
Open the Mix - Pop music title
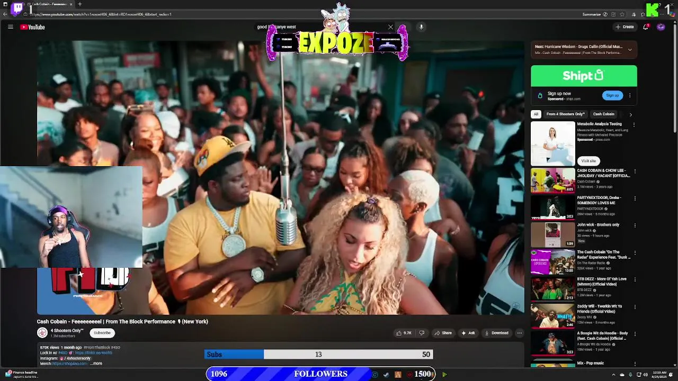click(x=590, y=363)
